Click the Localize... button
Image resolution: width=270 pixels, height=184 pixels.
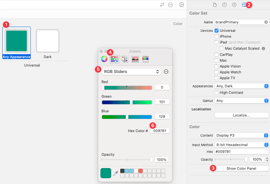241,115
